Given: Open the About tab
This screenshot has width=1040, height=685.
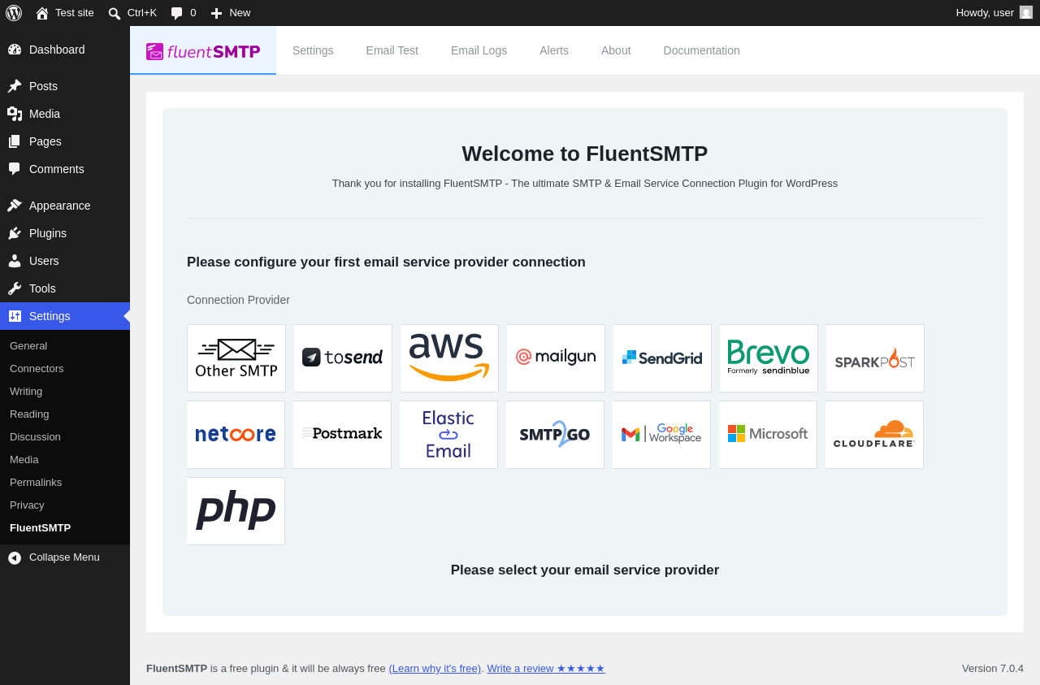Looking at the screenshot, I should click(616, 50).
